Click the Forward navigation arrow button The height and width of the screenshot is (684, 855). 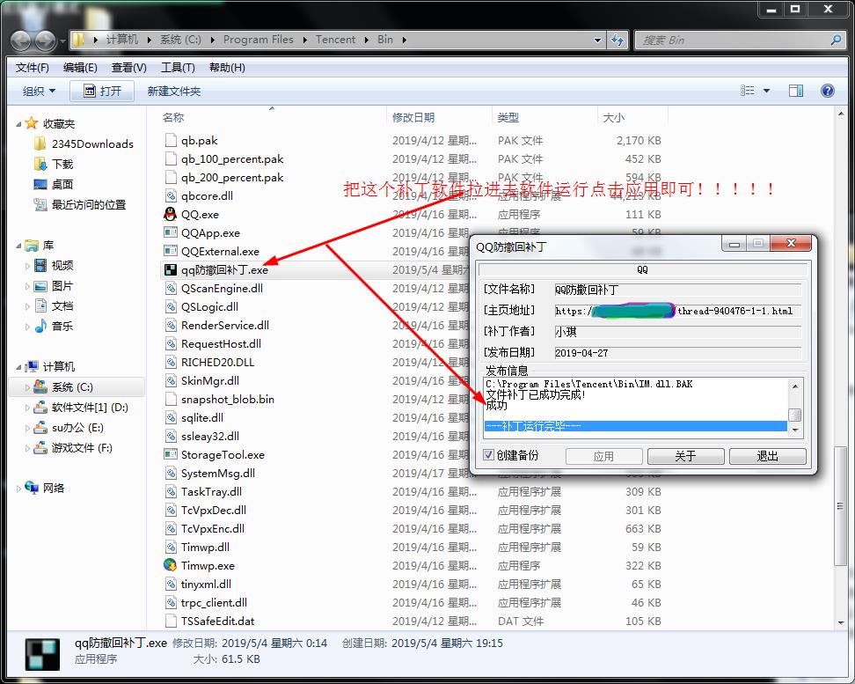click(x=45, y=40)
